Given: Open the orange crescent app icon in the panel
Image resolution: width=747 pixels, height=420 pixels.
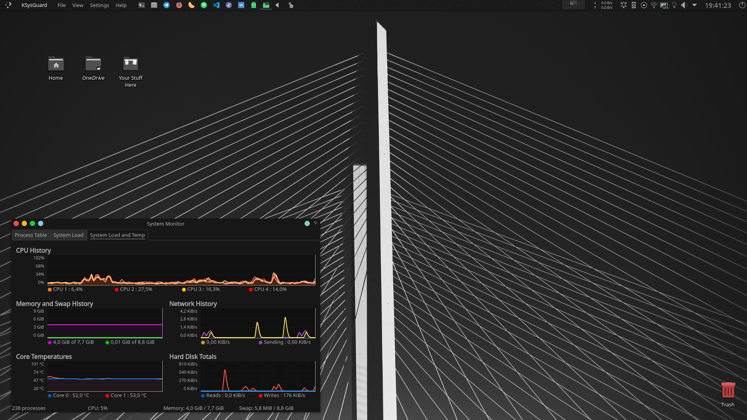Looking at the screenshot, I should click(191, 5).
